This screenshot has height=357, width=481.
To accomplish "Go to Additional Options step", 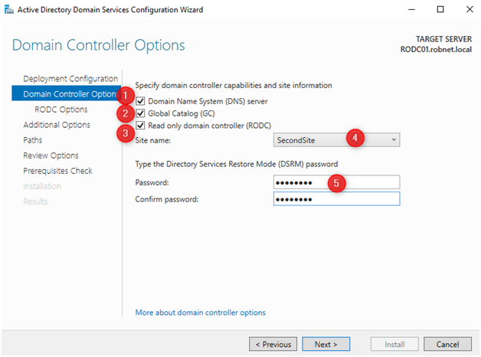I will (x=57, y=125).
